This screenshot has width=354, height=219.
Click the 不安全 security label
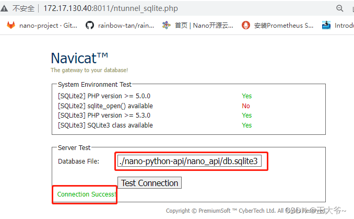tap(23, 8)
